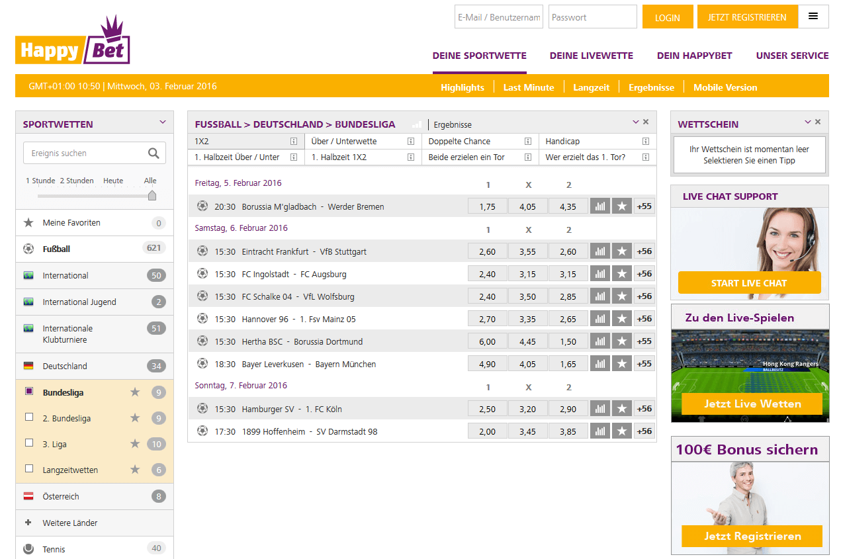841x559 pixels.
Task: Open Meine Favoriten in sidebar
Action: click(95, 223)
